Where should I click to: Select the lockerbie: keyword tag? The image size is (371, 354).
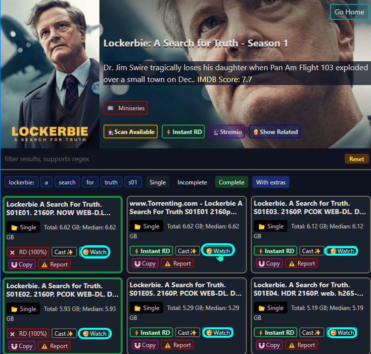22,182
